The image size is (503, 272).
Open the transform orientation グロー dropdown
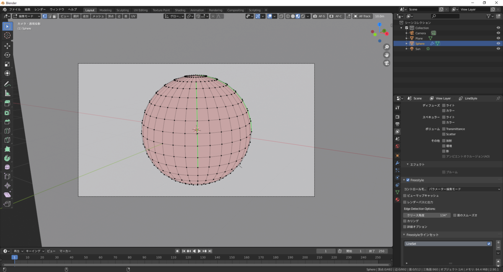[174, 16]
